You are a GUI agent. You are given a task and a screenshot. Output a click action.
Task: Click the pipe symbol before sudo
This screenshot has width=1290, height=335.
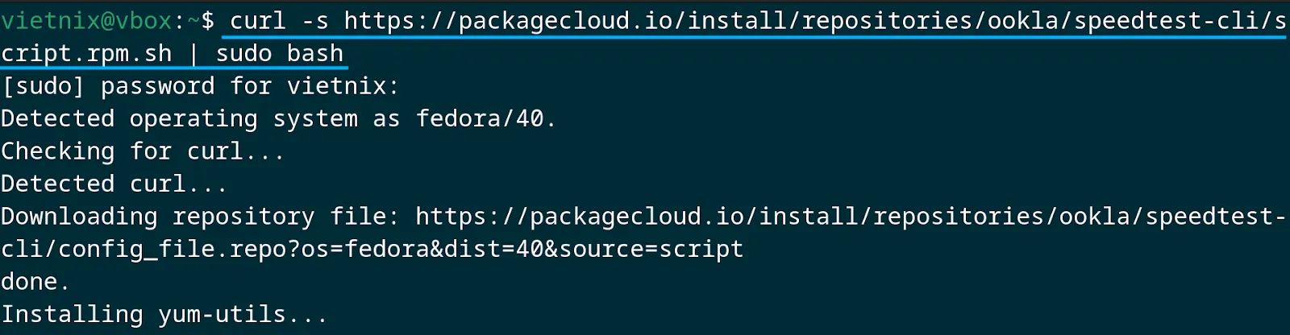[x=194, y=53]
